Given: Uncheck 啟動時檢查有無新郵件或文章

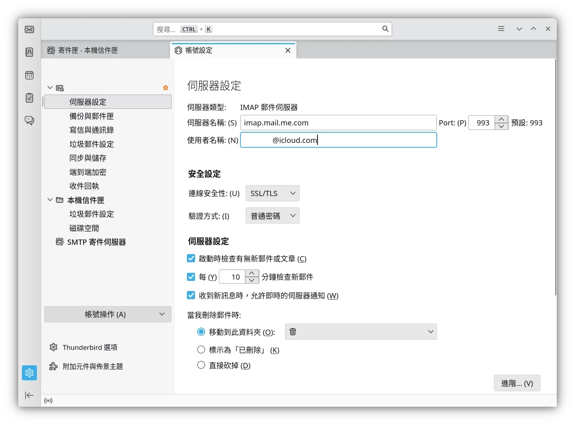Looking at the screenshot, I should (191, 258).
